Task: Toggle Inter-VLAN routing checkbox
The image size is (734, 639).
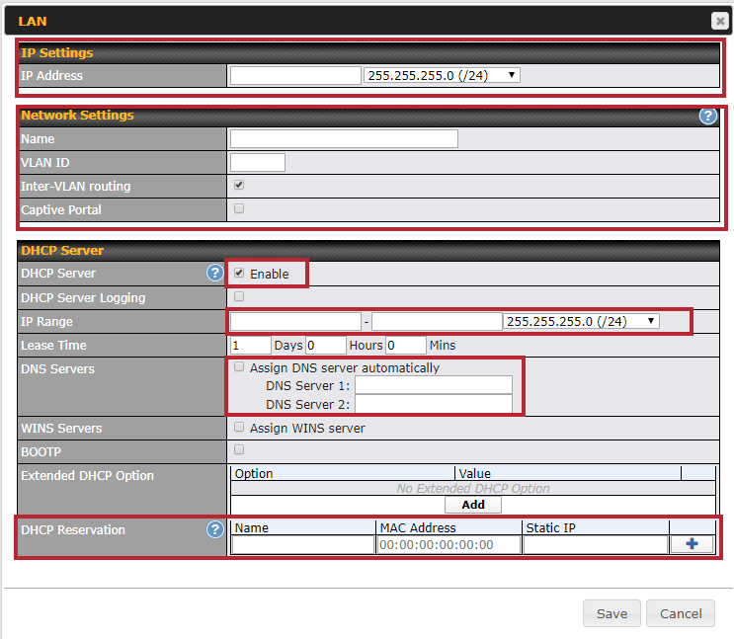Action: pyautogui.click(x=239, y=185)
